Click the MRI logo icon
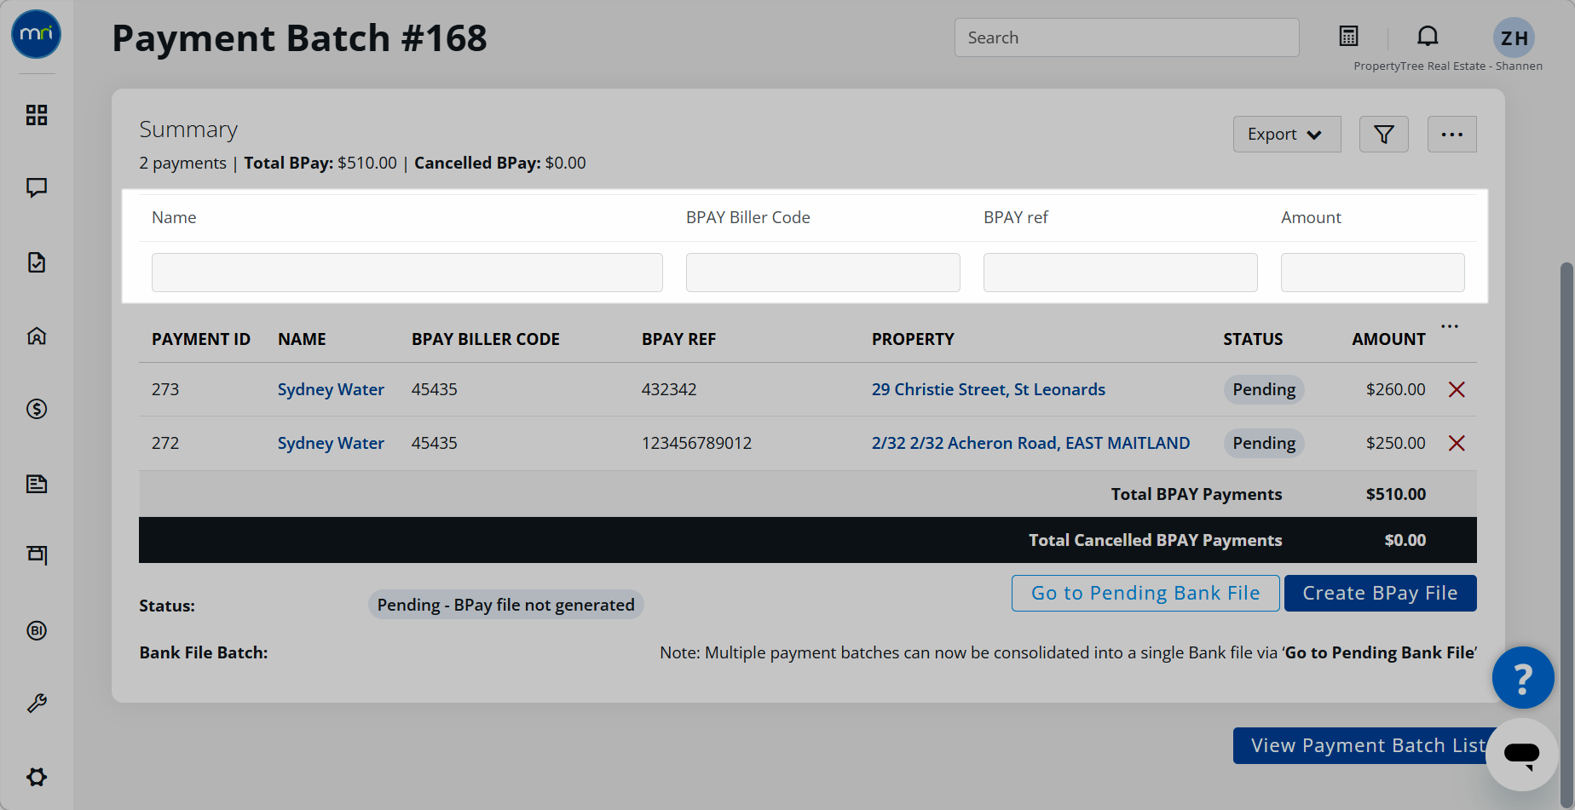Image resolution: width=1575 pixels, height=810 pixels. (x=36, y=34)
